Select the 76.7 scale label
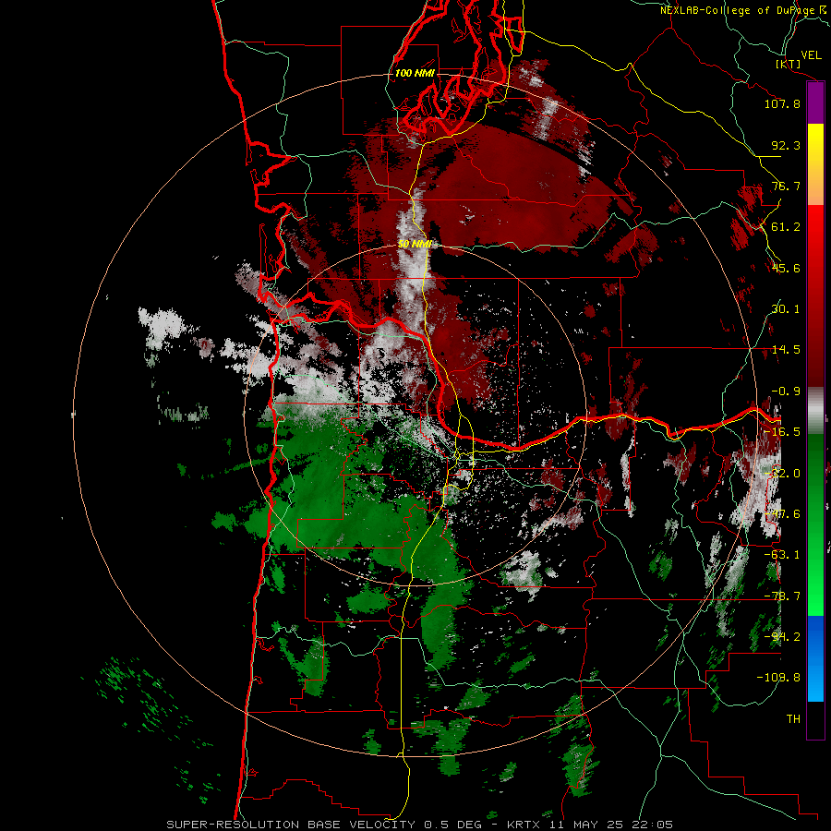831x831 pixels. pos(786,186)
